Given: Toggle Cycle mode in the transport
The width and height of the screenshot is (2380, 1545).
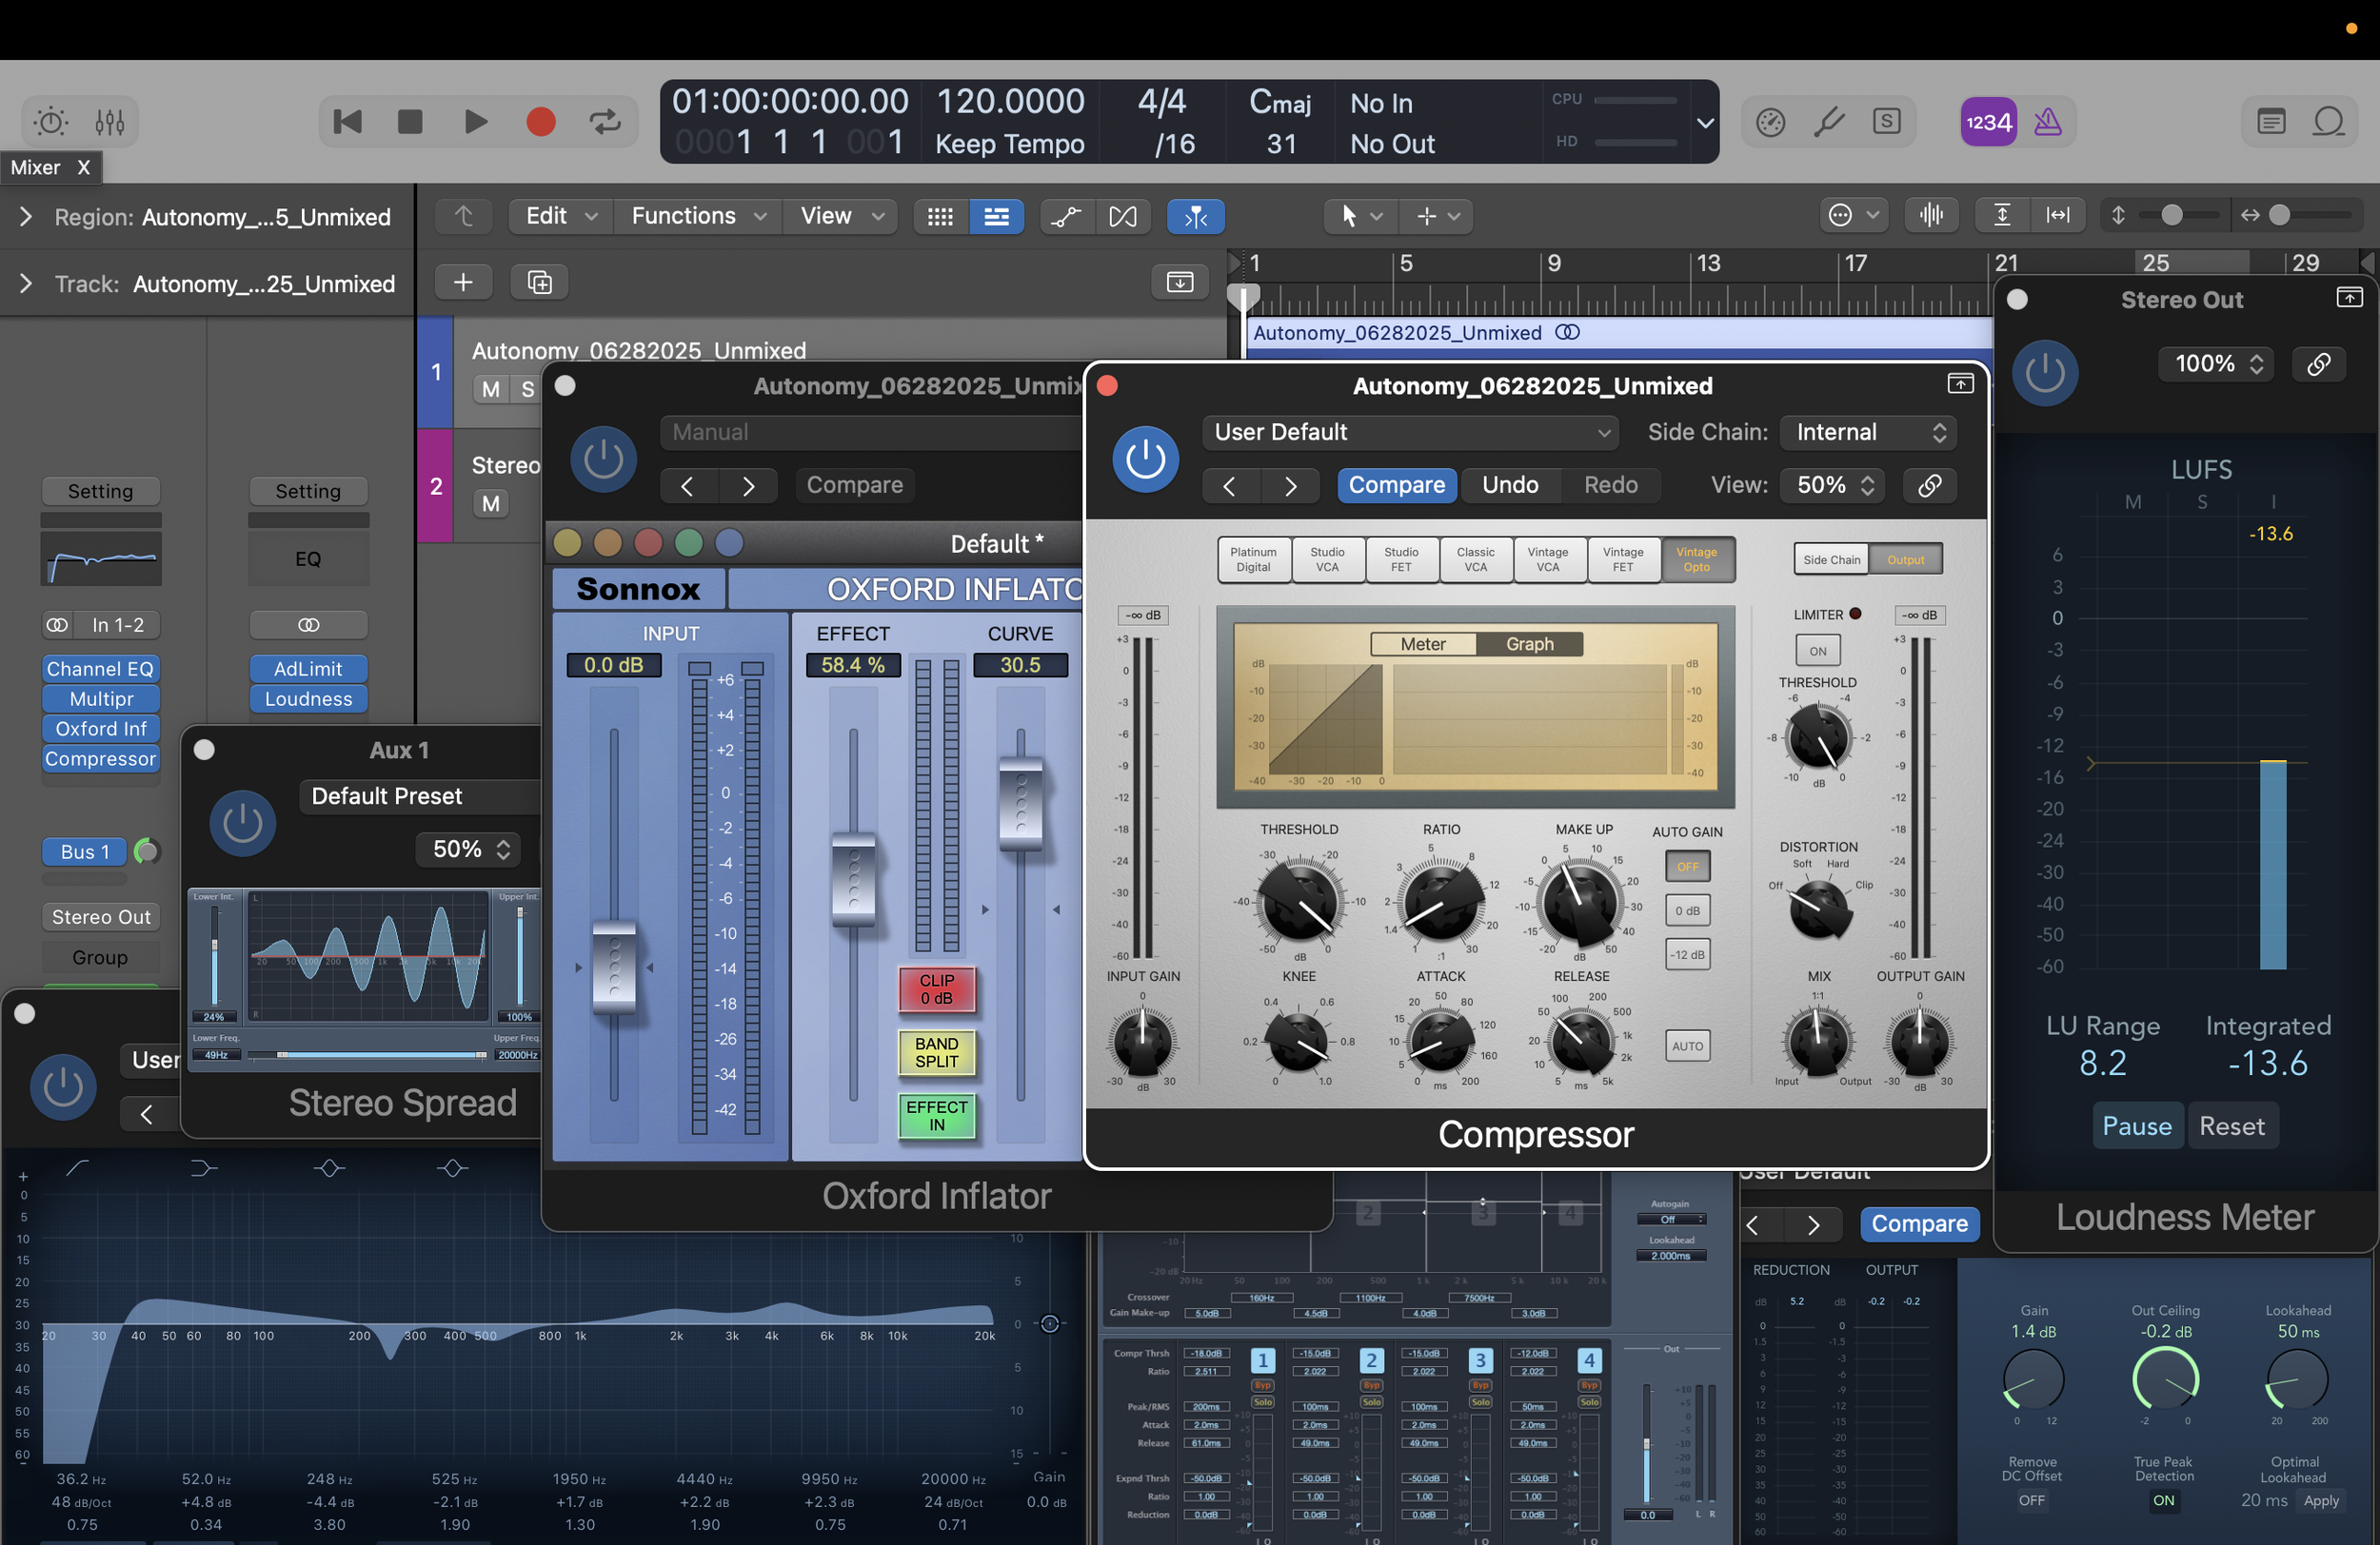Looking at the screenshot, I should tap(605, 122).
